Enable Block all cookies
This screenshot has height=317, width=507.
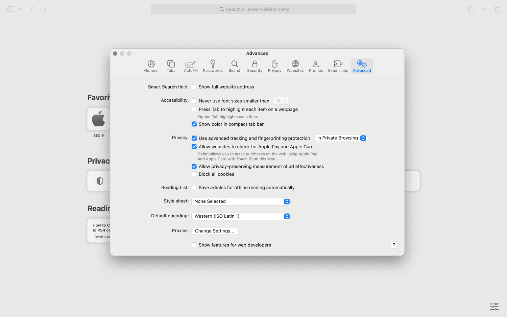coord(194,174)
